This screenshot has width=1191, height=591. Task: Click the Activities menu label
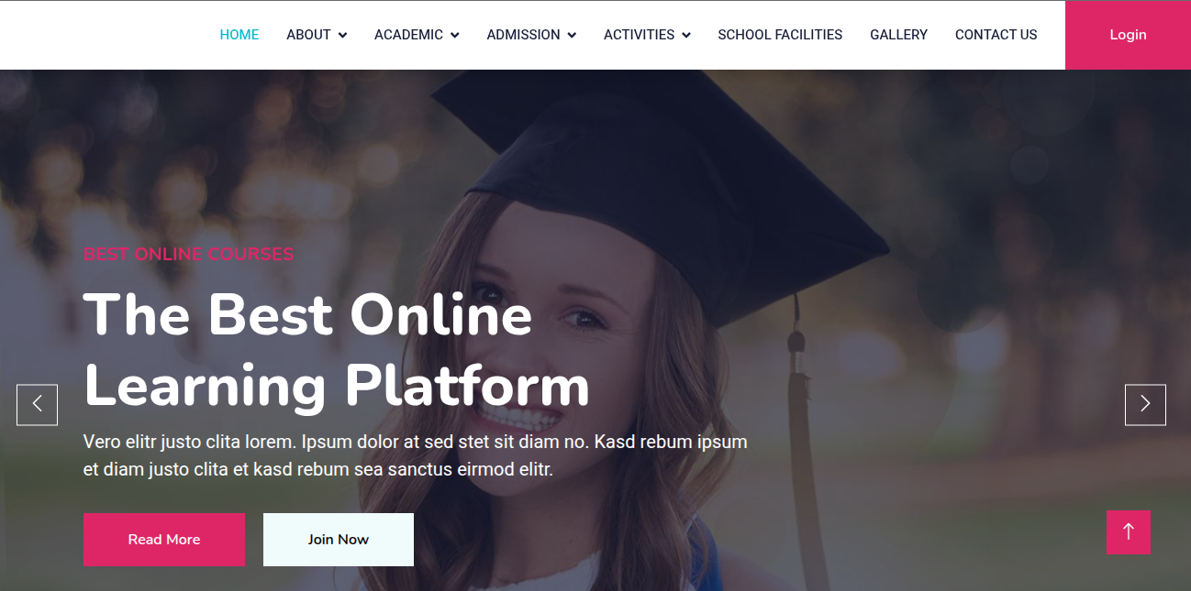(x=639, y=35)
